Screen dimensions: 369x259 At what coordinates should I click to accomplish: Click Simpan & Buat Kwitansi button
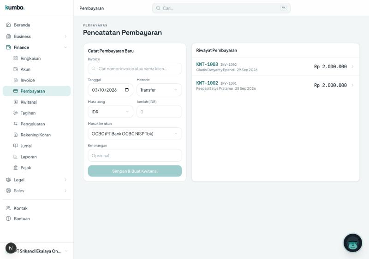point(135,171)
